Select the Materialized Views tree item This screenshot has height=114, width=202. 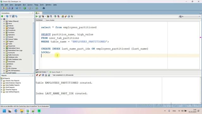click(14, 48)
